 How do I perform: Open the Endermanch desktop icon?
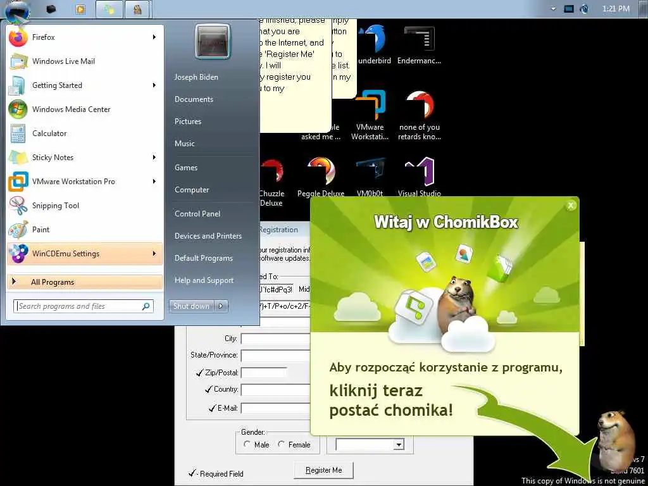(x=419, y=44)
